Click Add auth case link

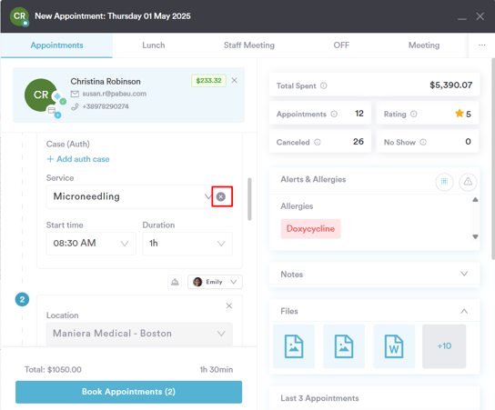coord(78,159)
